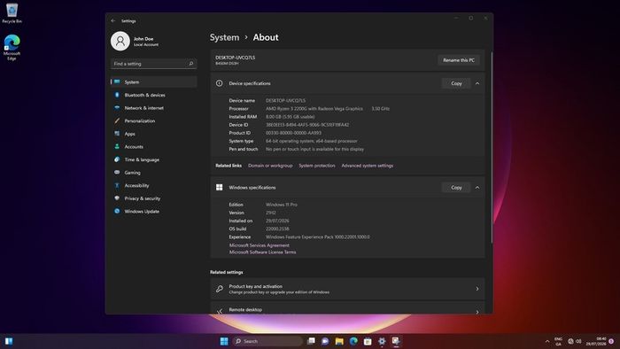Open Microsoft Edge desktop shortcut

point(12,47)
